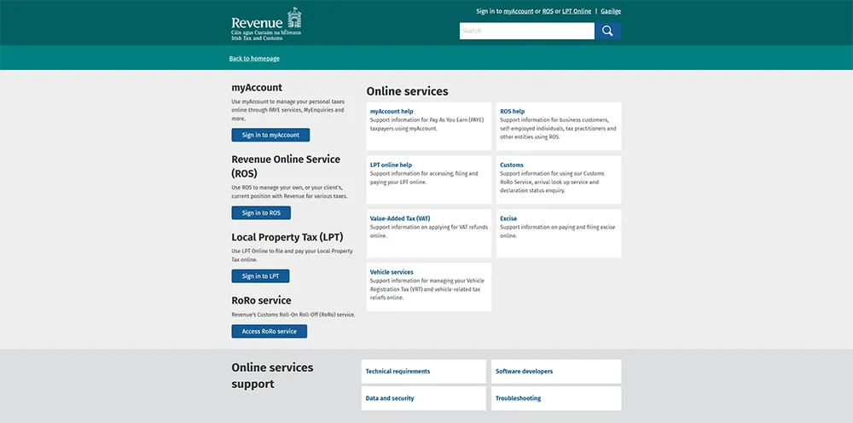Click the magnifying glass search button
The width and height of the screenshot is (853, 423).
coord(607,31)
